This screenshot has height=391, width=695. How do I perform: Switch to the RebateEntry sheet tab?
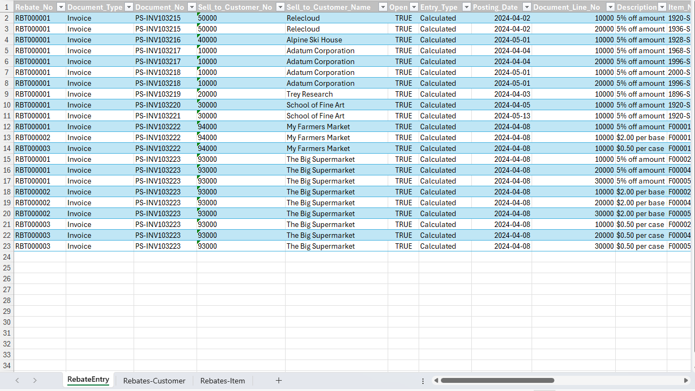[x=88, y=380]
